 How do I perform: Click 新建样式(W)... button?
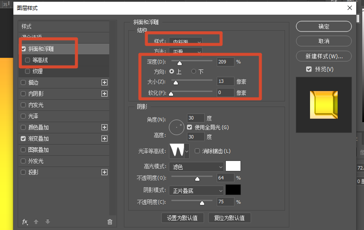click(324, 56)
